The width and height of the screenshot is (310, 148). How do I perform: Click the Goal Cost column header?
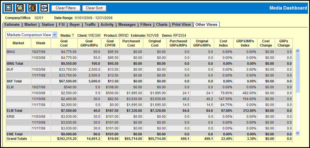point(64,43)
